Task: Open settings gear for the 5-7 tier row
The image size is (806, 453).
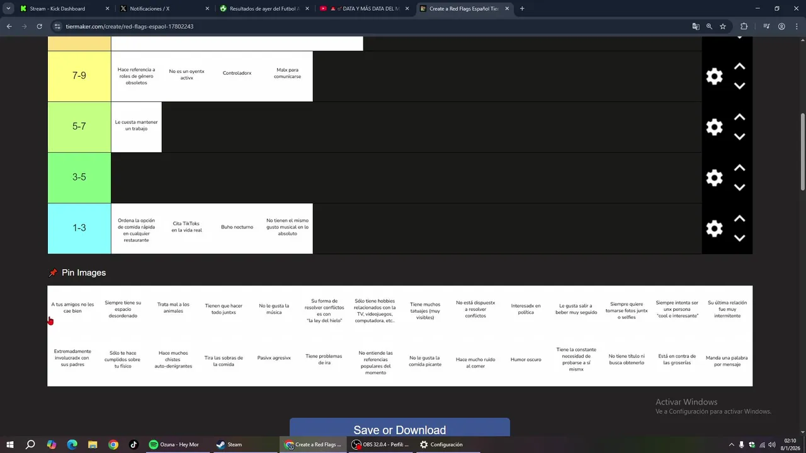Action: coord(714,127)
